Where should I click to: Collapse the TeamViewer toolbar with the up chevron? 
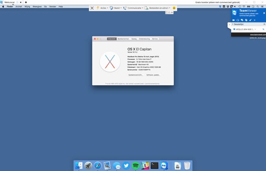(172, 13)
